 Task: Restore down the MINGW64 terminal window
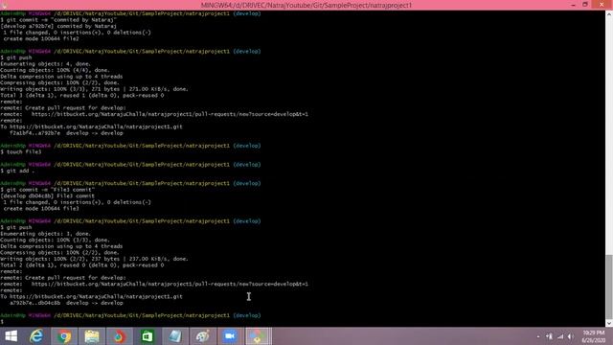(585, 5)
